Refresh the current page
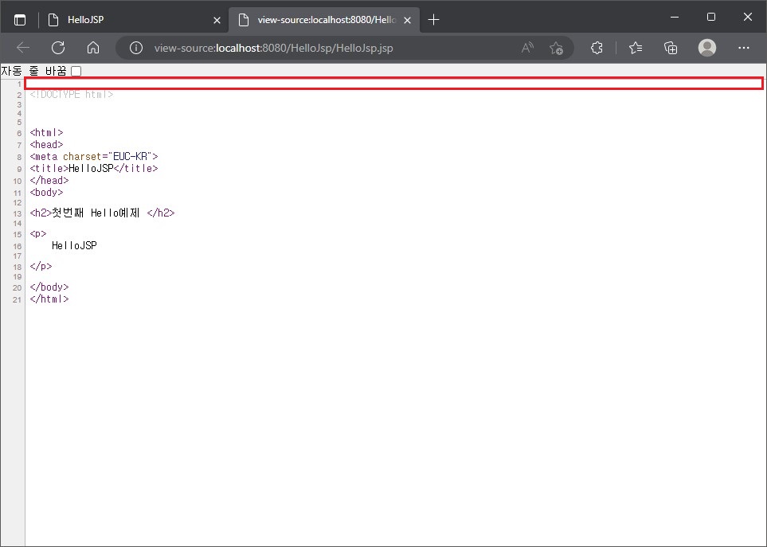The width and height of the screenshot is (767, 547). (58, 48)
